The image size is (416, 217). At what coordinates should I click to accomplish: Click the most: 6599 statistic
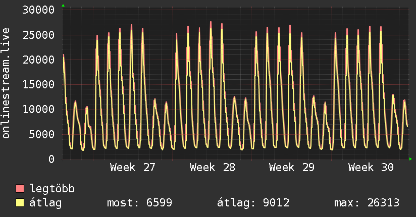coord(139,203)
